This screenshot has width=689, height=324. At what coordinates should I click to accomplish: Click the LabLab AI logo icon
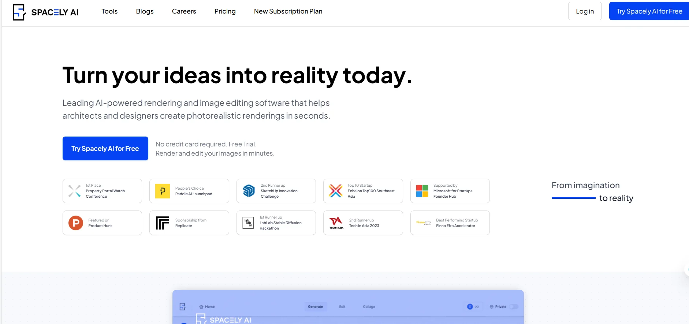pyautogui.click(x=248, y=223)
